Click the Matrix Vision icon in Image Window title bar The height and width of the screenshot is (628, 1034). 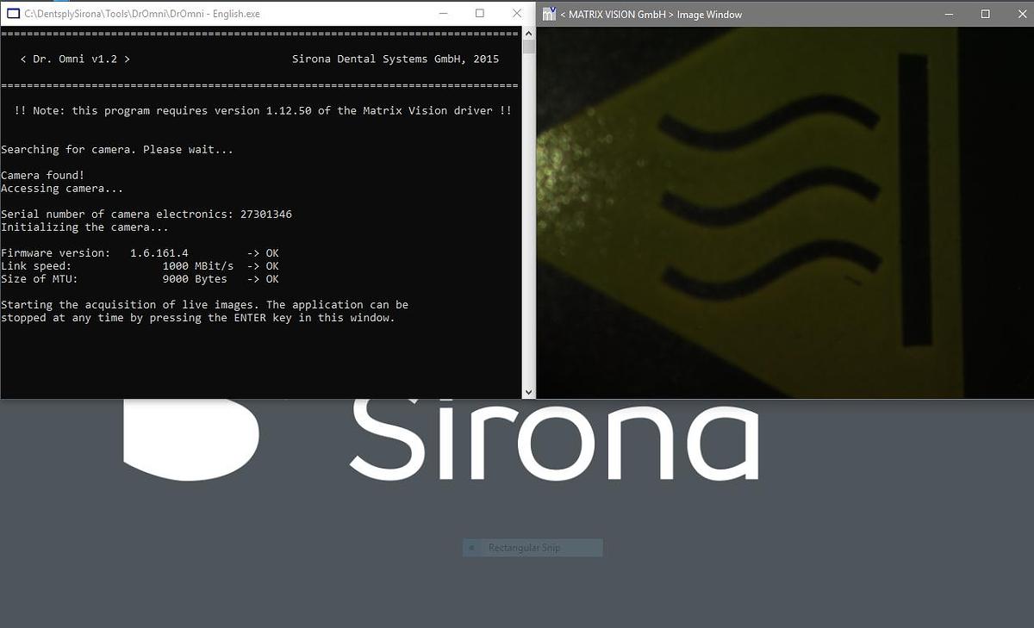[x=549, y=14]
